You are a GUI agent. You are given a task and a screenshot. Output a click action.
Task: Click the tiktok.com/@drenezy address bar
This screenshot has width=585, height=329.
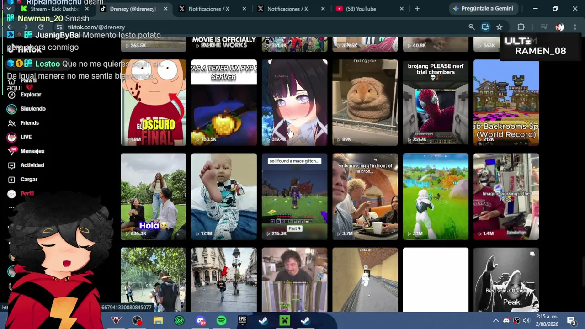click(x=256, y=27)
